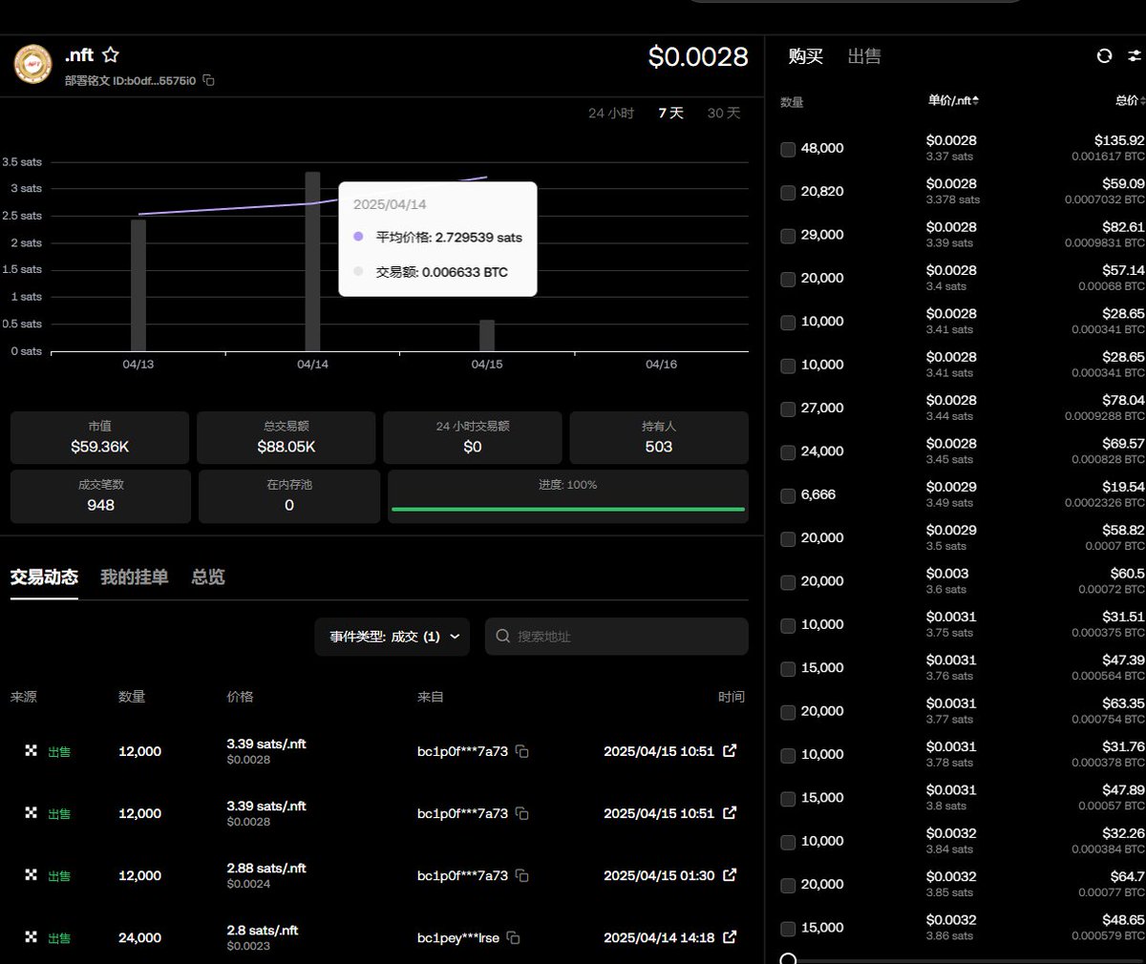This screenshot has height=964, width=1146.
Task: Switch to the 出售 tab
Action: click(864, 56)
